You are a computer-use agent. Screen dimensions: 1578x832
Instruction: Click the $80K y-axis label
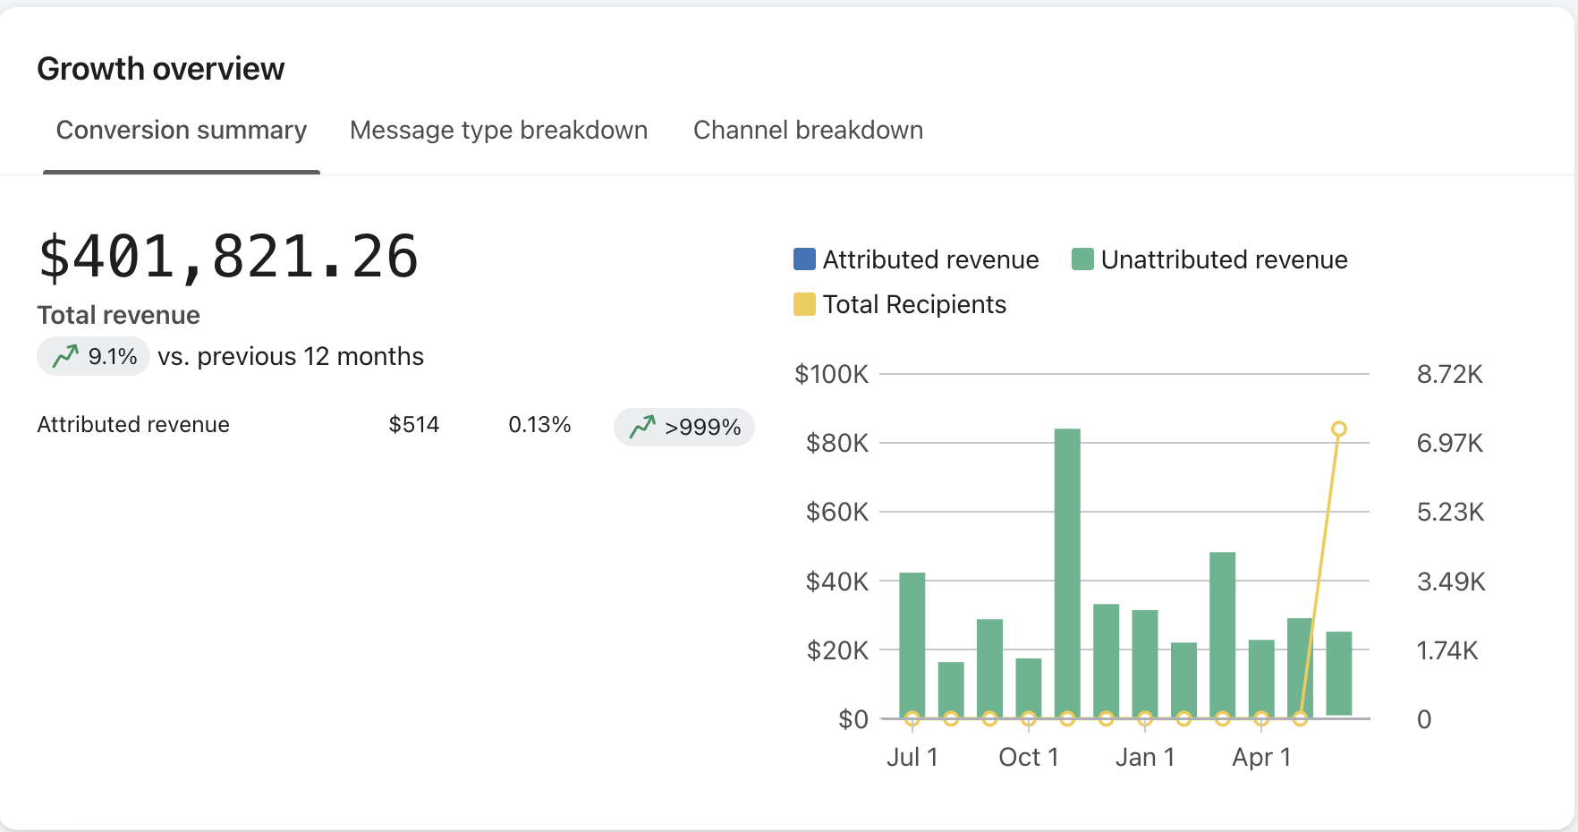837,443
